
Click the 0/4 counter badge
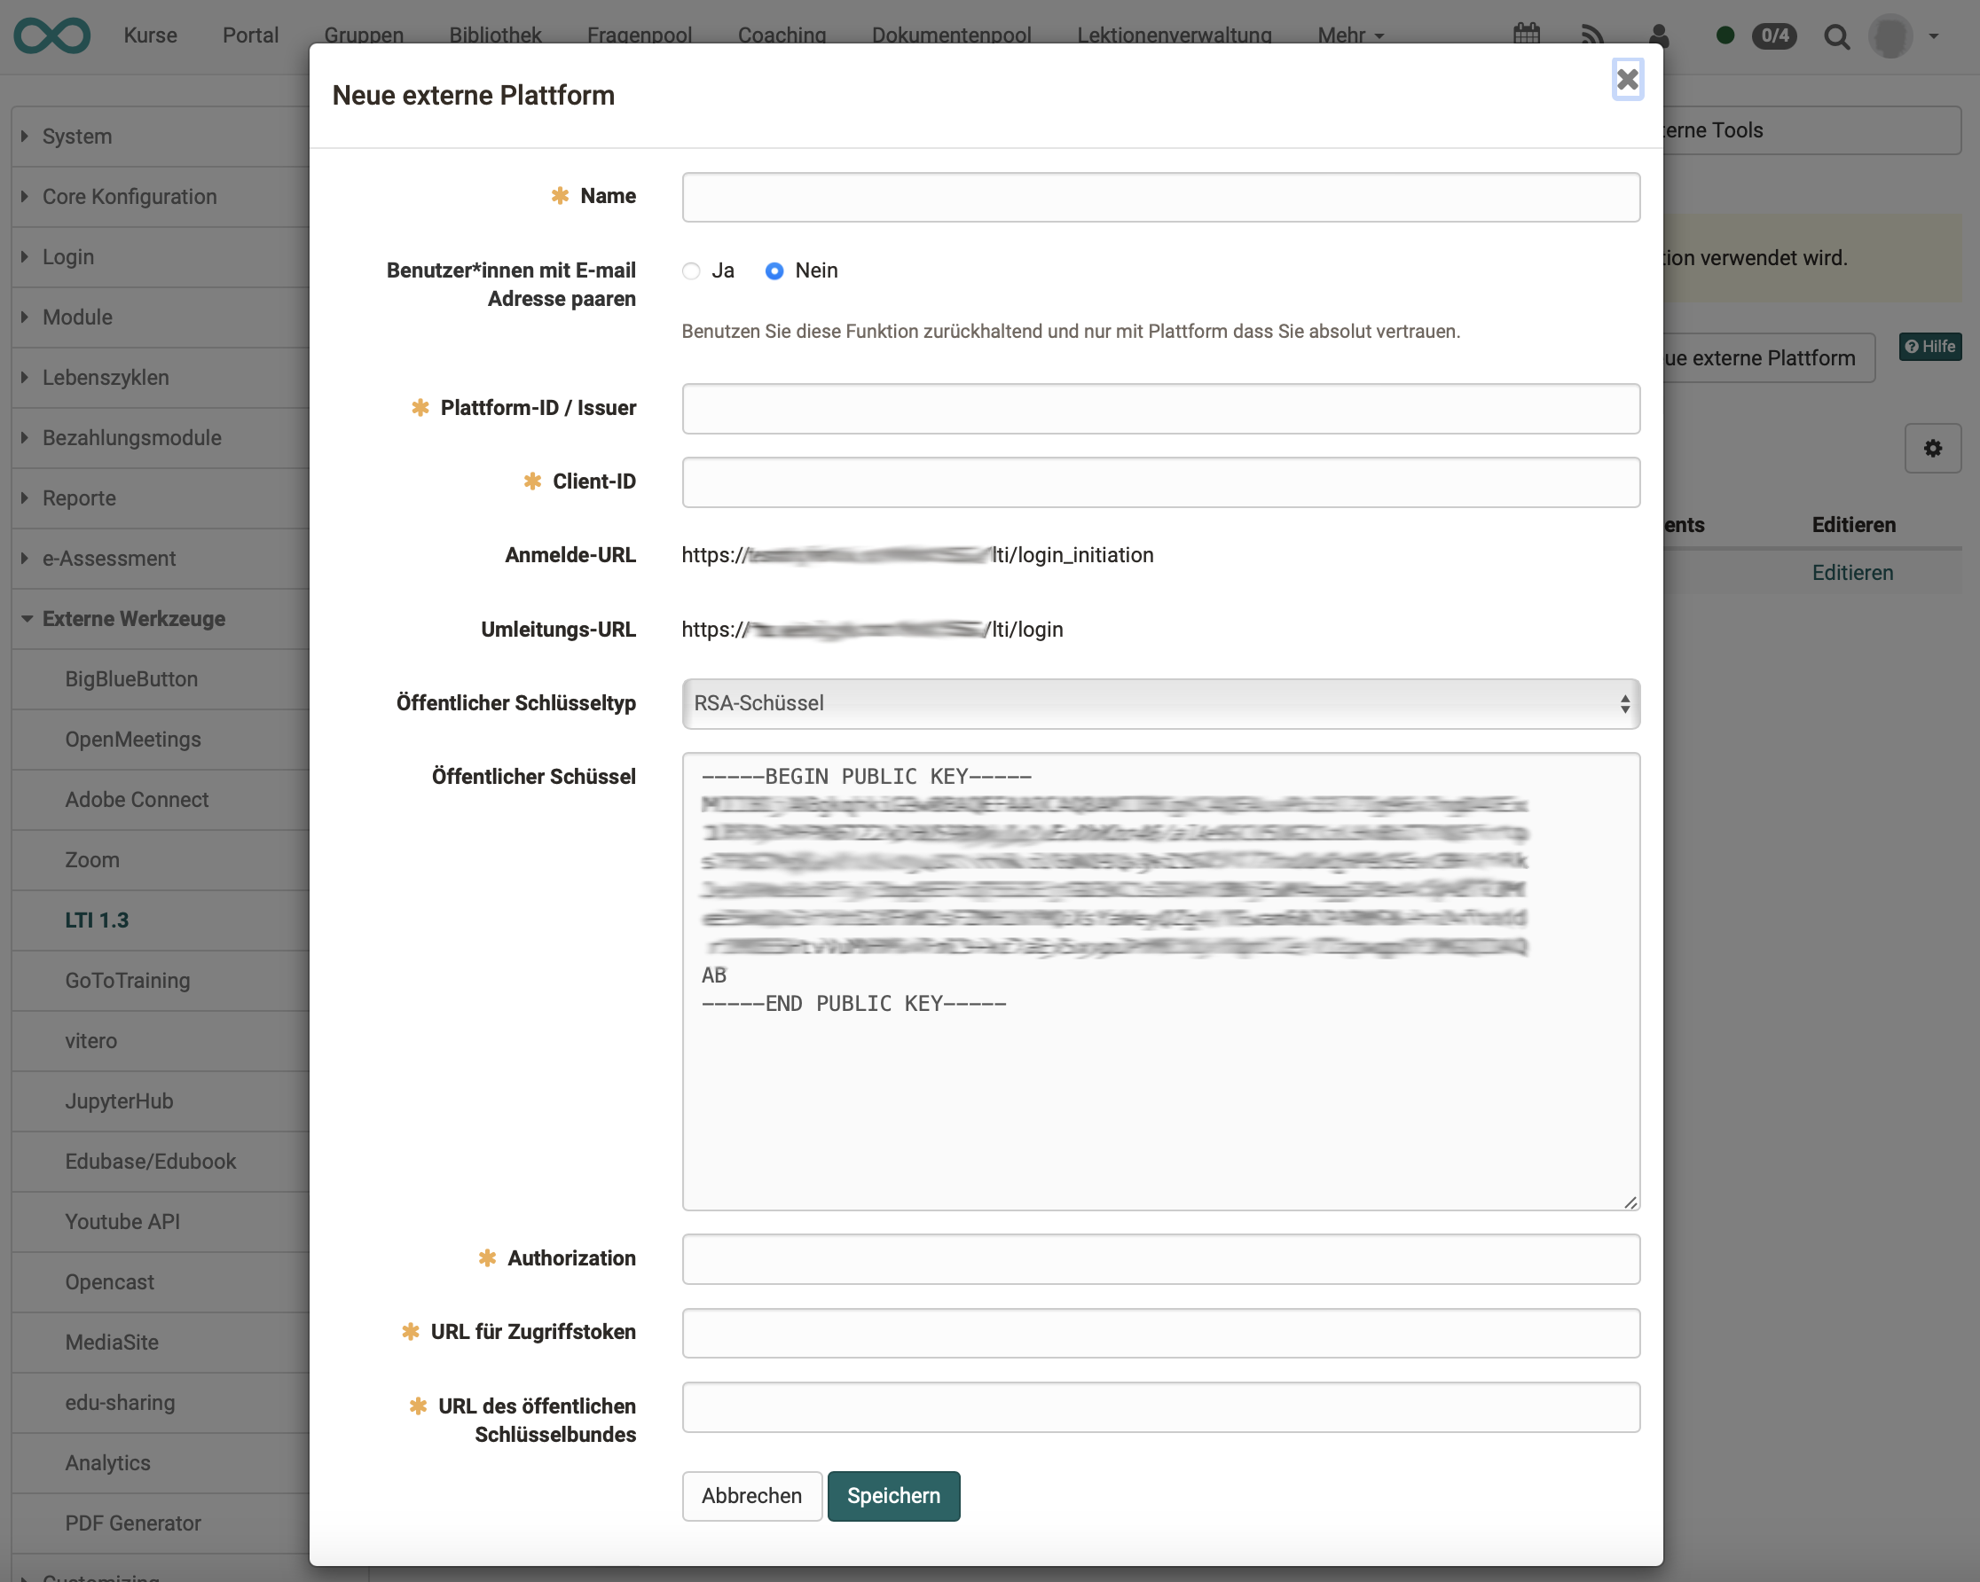[1774, 36]
